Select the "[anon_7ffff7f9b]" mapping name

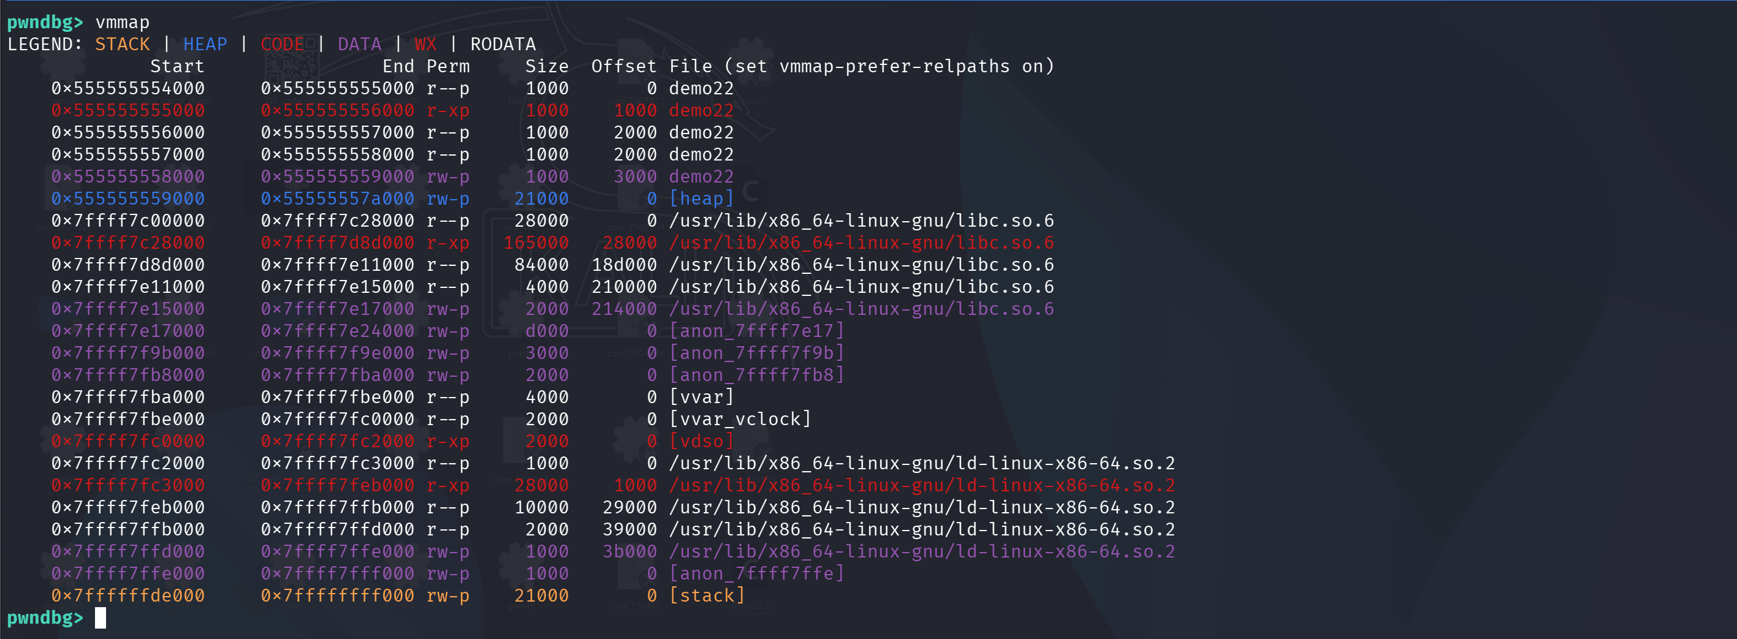[756, 354]
